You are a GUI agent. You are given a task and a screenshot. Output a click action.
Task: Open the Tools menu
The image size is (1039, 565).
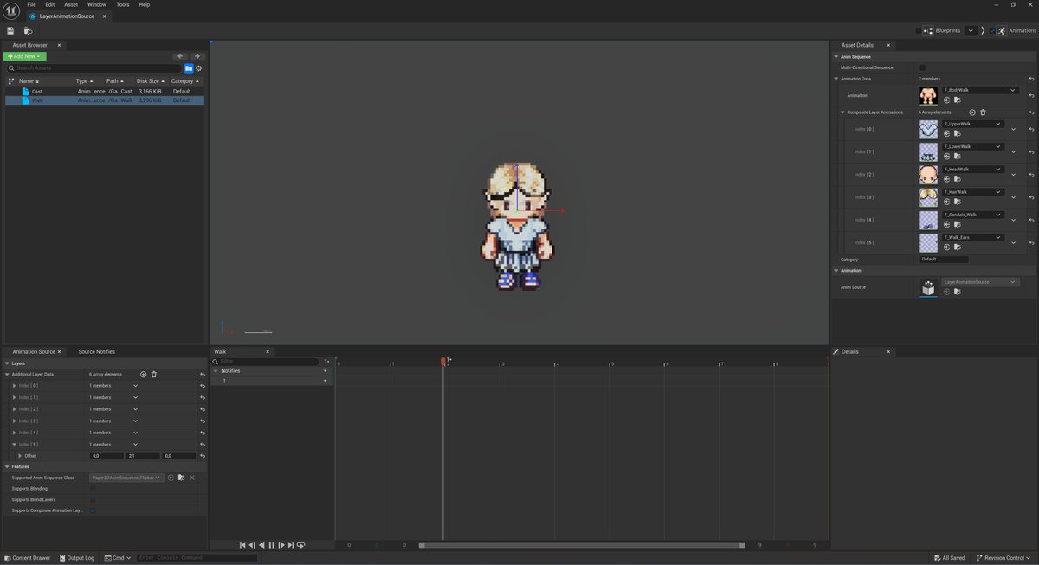click(x=123, y=4)
